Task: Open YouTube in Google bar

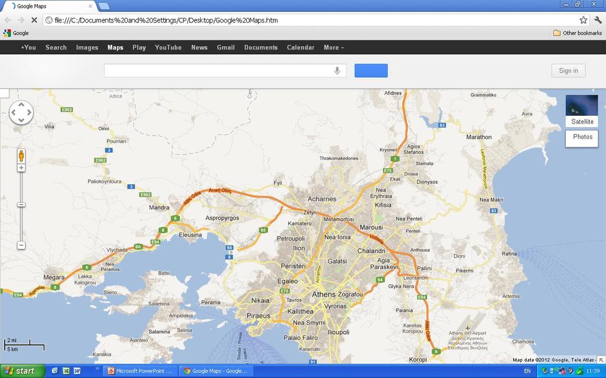Action: pyautogui.click(x=168, y=47)
